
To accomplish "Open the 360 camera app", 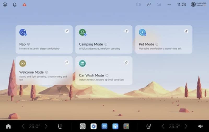I will click(x=104, y=126).
